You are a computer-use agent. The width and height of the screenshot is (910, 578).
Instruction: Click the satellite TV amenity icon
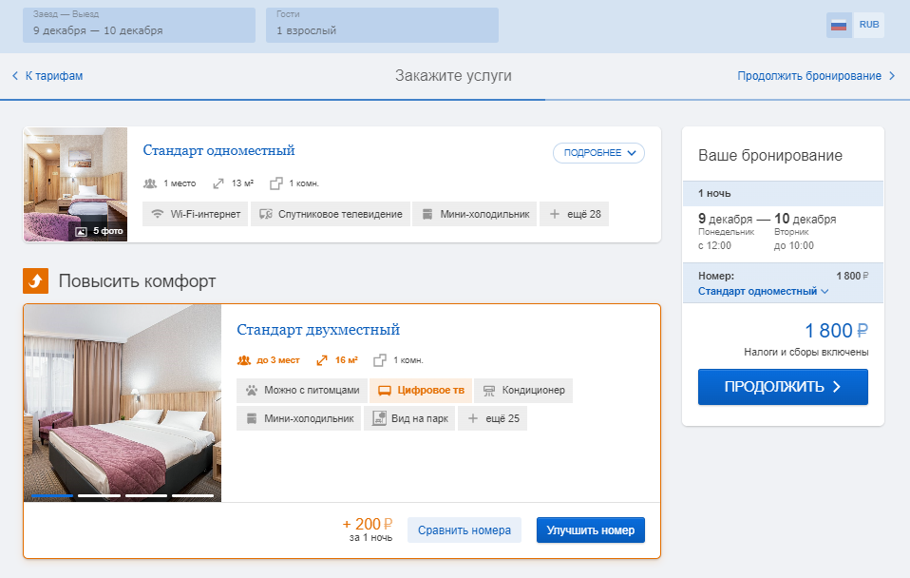(266, 214)
